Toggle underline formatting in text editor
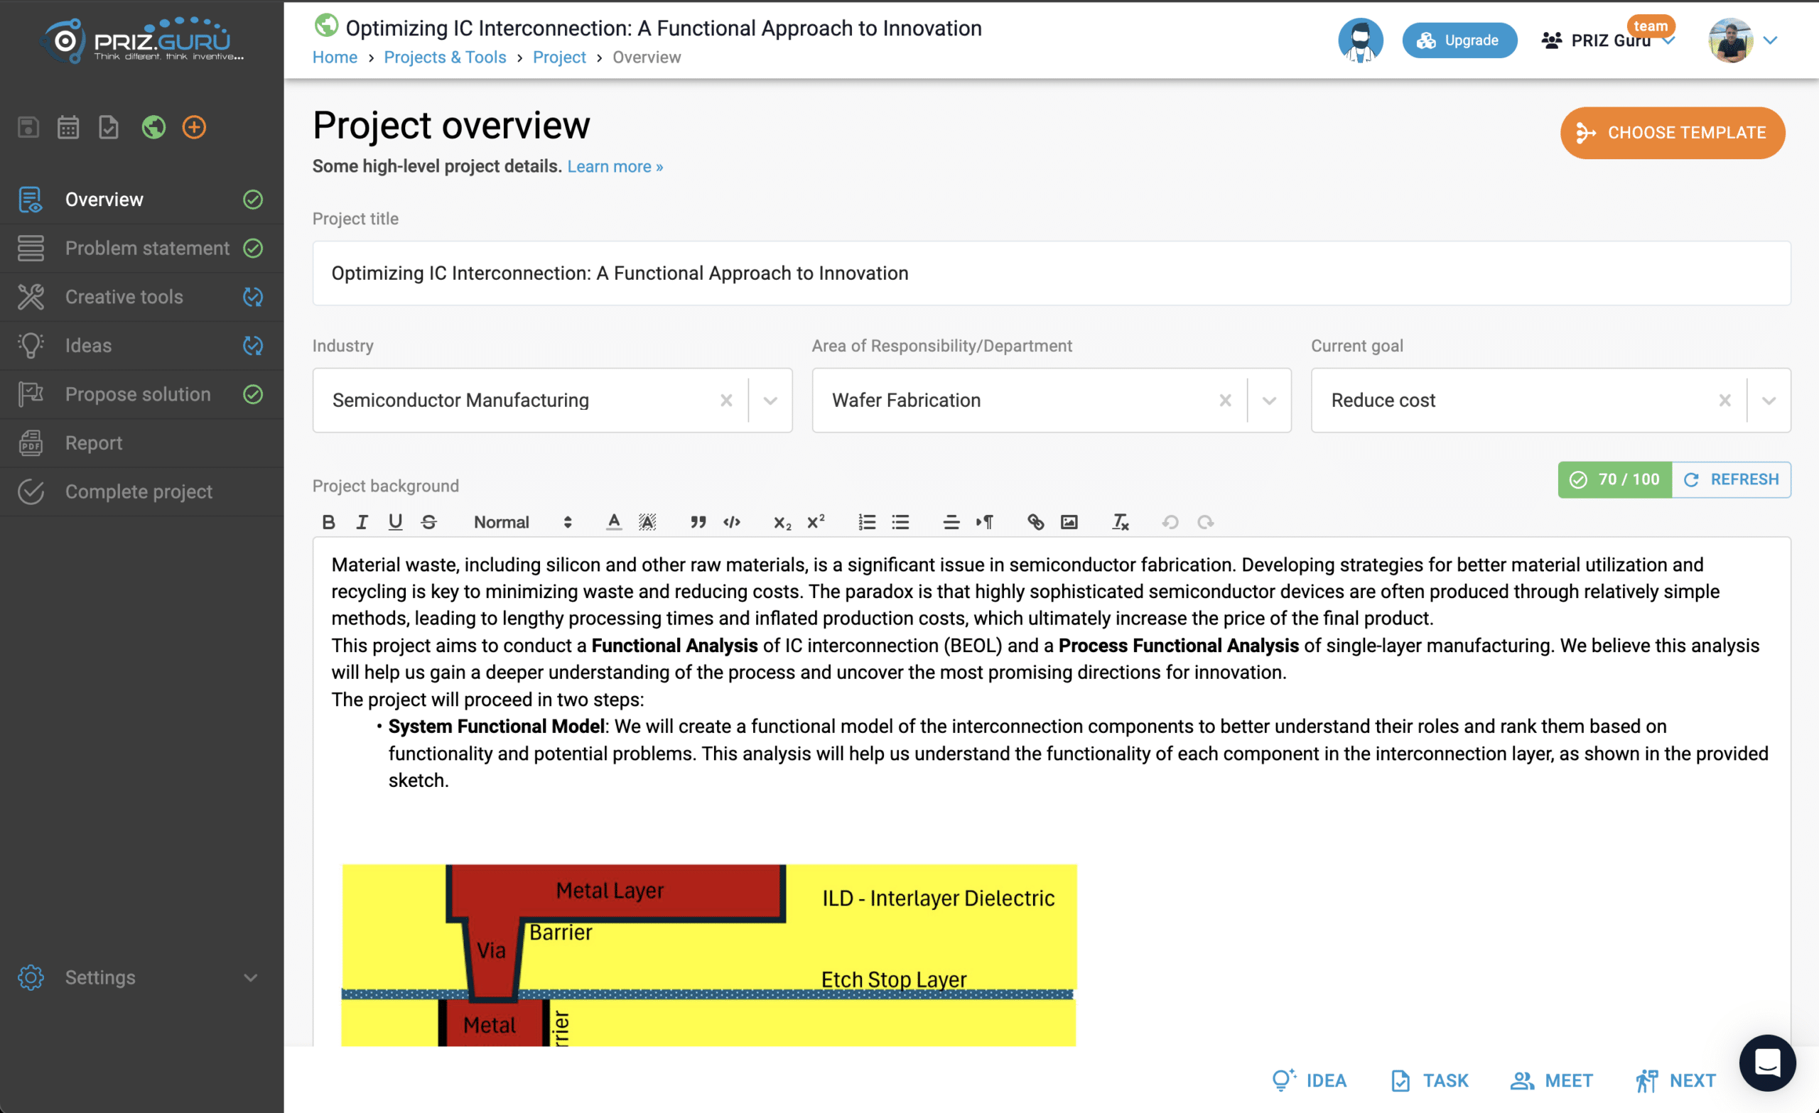The image size is (1819, 1113). coord(396,521)
